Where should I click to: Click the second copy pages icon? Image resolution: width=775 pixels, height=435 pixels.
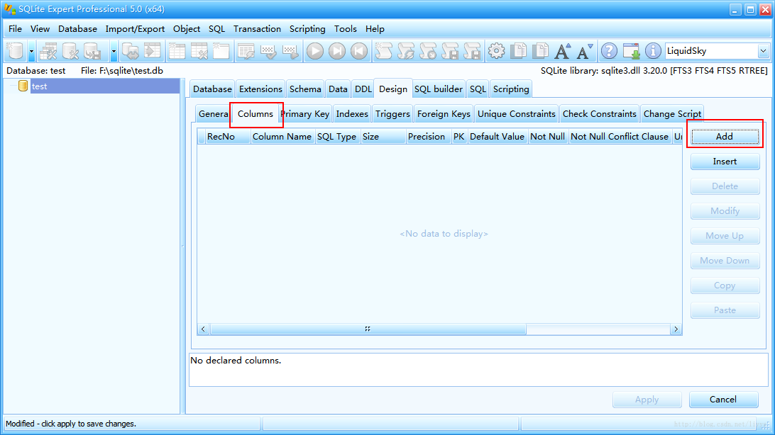541,51
